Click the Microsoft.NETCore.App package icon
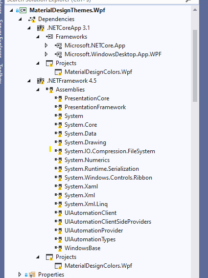 (58, 46)
